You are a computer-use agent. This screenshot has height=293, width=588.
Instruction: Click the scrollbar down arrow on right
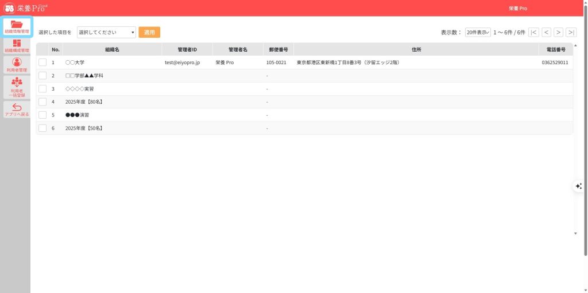(576, 233)
